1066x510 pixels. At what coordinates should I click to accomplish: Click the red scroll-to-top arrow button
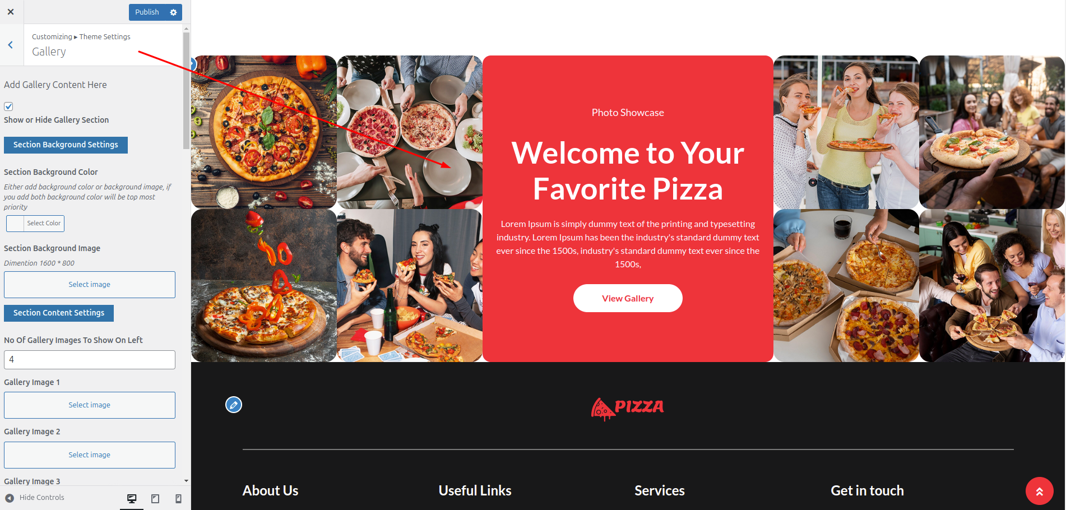pos(1039,491)
